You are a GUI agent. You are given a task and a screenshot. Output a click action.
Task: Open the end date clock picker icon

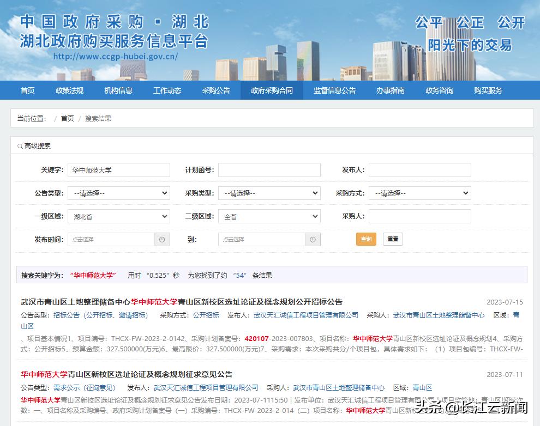[x=313, y=239]
